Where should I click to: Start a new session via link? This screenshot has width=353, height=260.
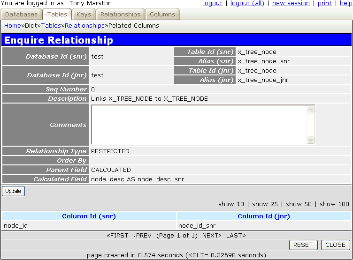click(x=291, y=3)
